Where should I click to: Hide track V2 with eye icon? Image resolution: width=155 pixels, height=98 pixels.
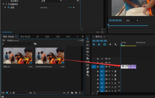click(x=109, y=63)
